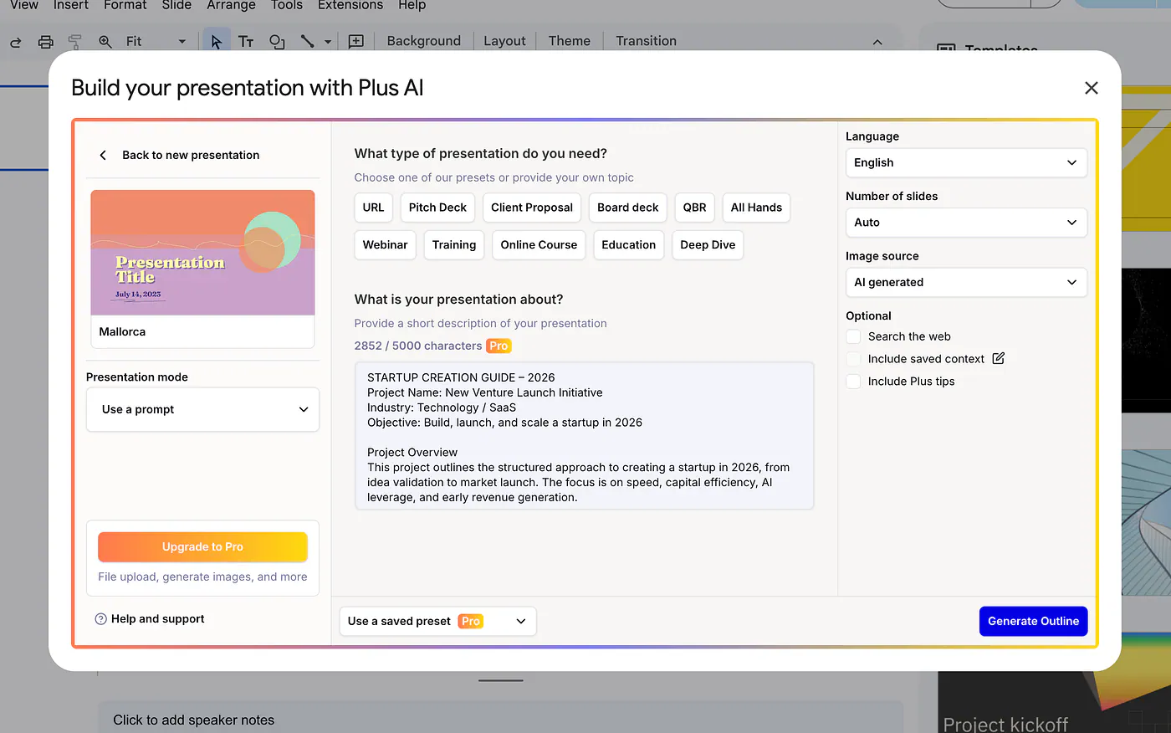1171x733 pixels.
Task: Open the Help menu
Action: [x=412, y=5]
